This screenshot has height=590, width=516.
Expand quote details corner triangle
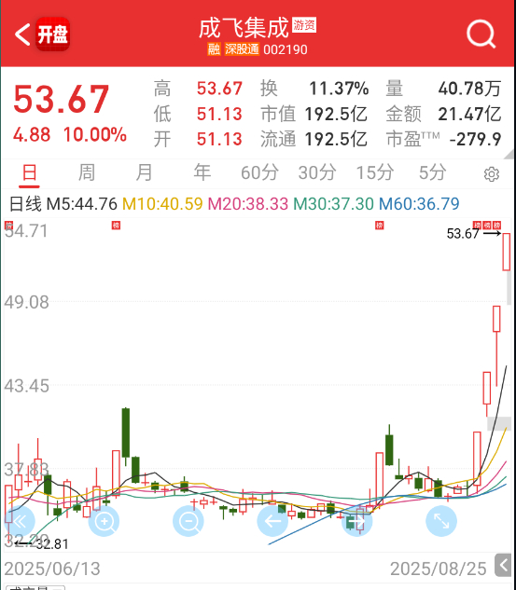pyautogui.click(x=509, y=155)
